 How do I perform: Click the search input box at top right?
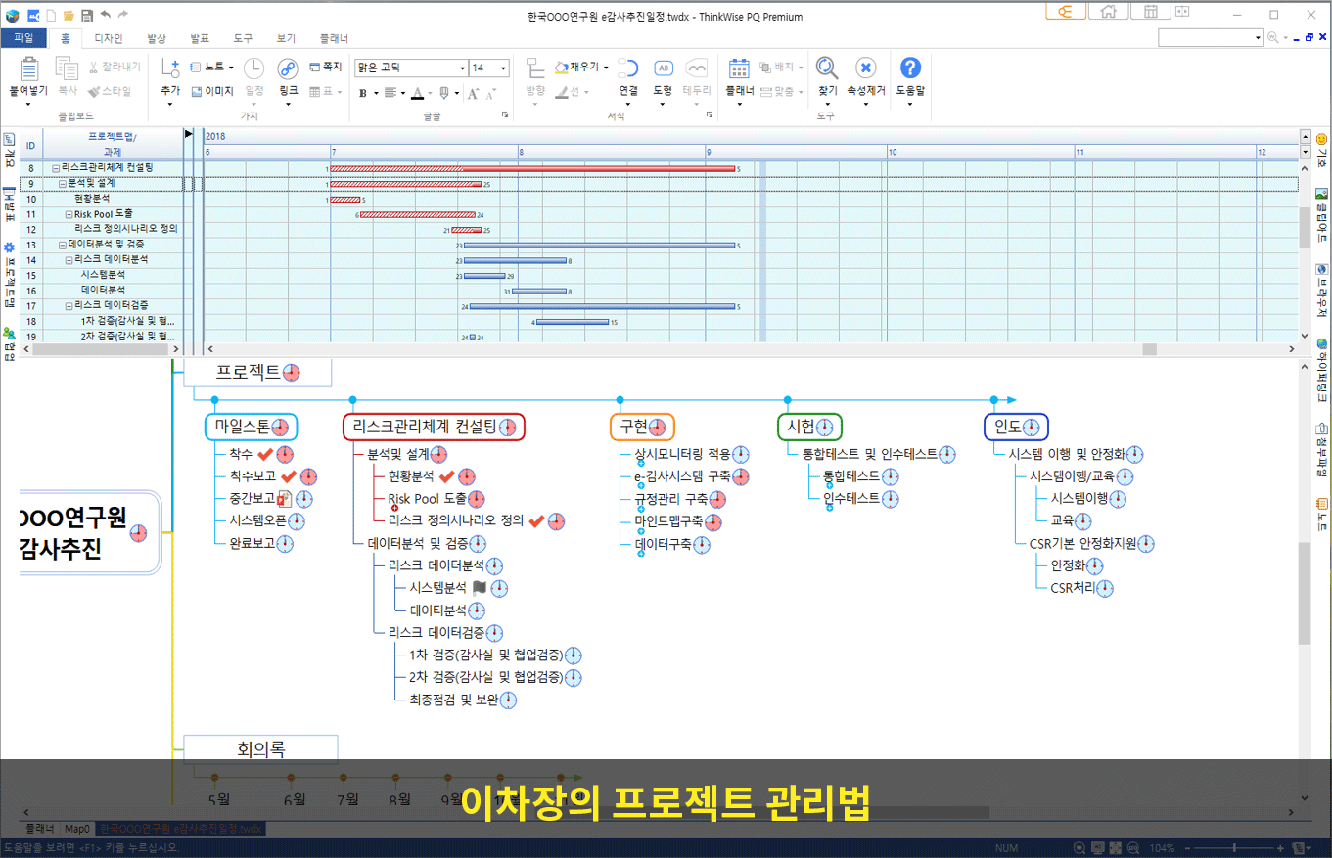point(1211,37)
